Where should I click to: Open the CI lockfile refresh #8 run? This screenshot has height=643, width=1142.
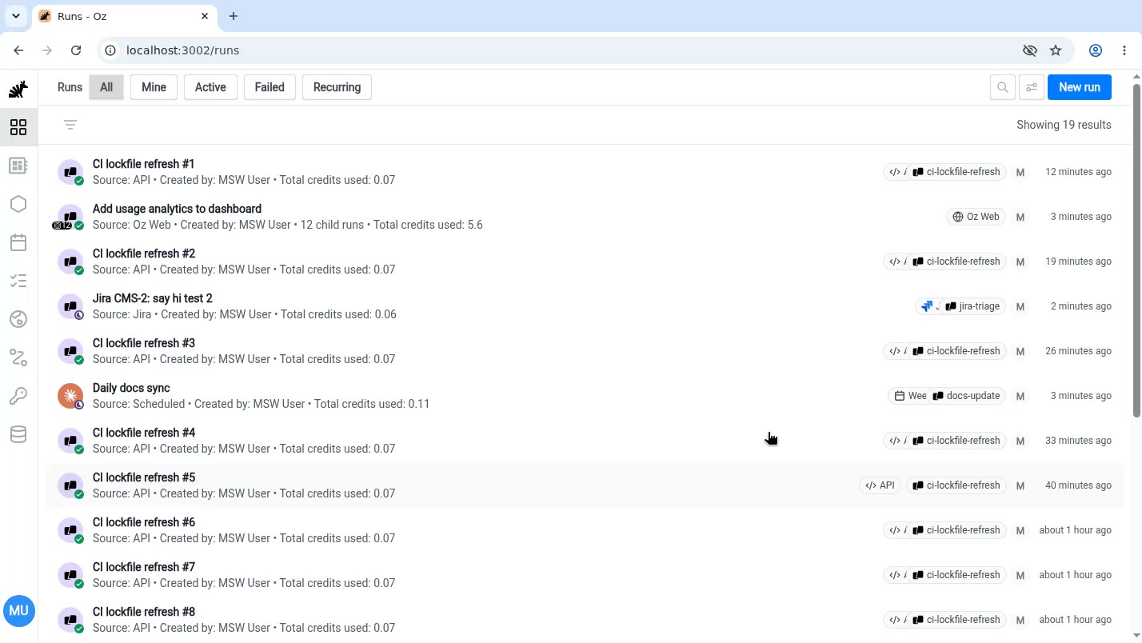click(x=585, y=620)
